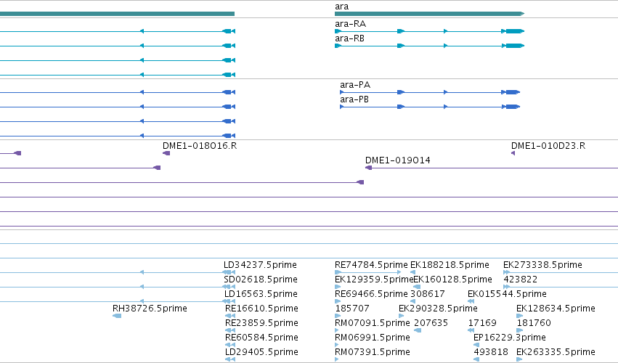Click the 17169 feature label

pyautogui.click(x=482, y=323)
